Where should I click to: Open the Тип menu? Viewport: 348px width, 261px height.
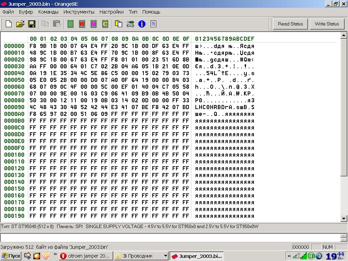tap(133, 12)
